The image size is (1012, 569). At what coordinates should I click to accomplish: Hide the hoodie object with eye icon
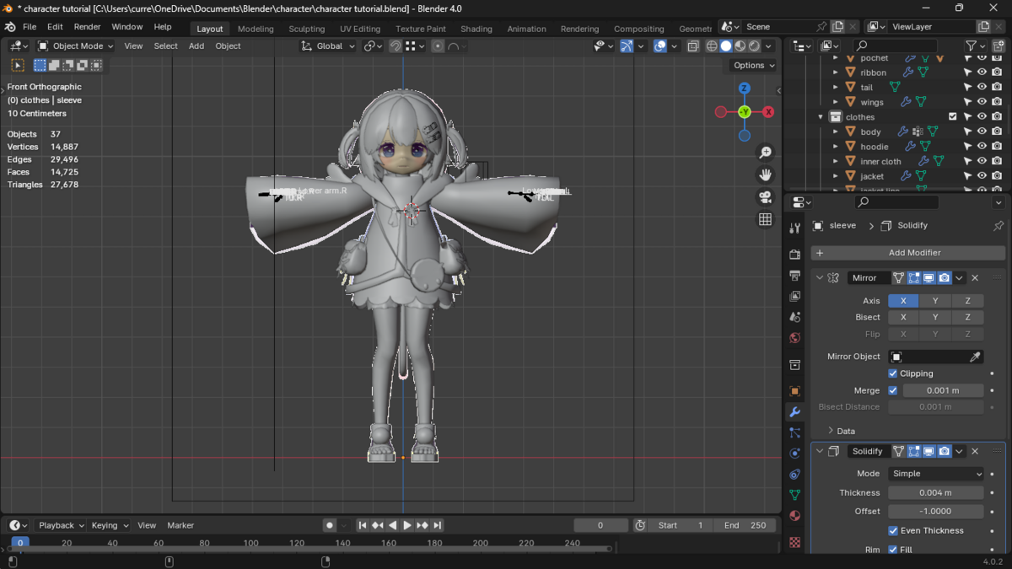982,147
